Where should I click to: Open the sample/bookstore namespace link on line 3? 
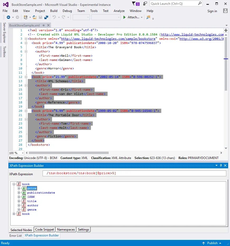pos(108,39)
